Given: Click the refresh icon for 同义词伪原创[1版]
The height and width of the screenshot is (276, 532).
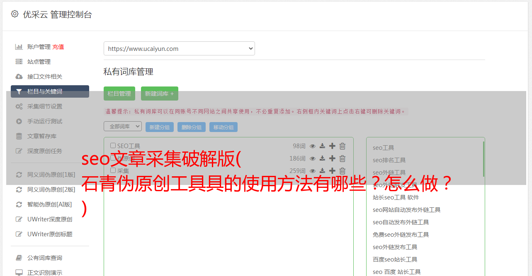Looking at the screenshot, I should point(19,175).
